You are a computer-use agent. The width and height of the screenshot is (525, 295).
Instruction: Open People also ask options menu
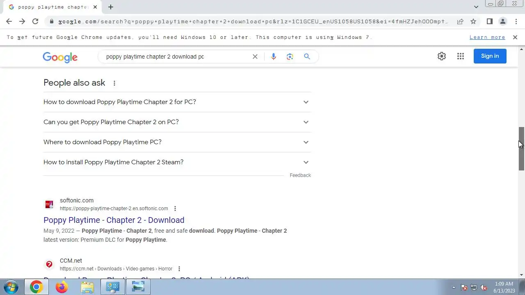[x=114, y=83]
